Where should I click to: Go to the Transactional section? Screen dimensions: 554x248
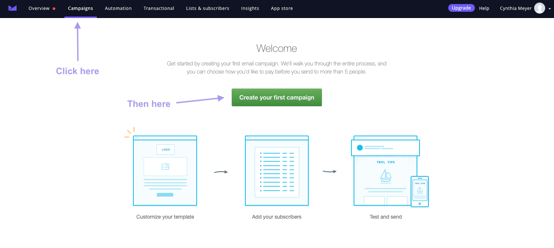click(x=159, y=8)
